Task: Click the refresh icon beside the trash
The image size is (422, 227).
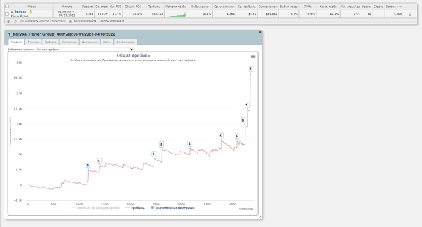Action: [x=15, y=21]
